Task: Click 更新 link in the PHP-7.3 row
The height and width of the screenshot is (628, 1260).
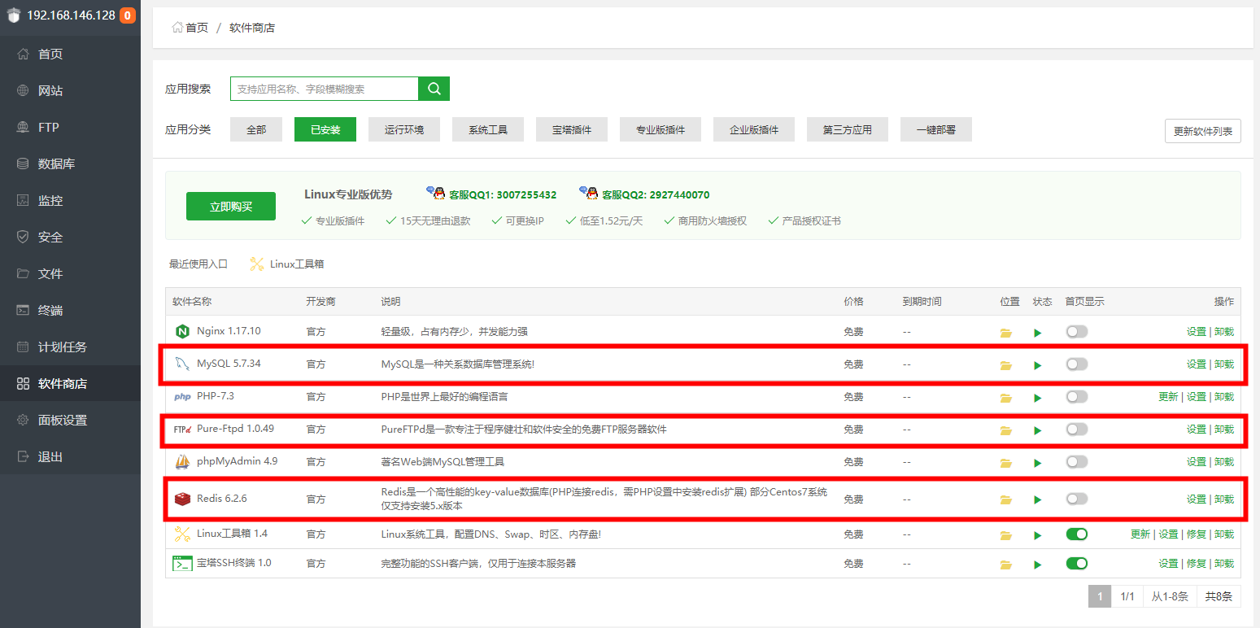Action: coord(1168,397)
